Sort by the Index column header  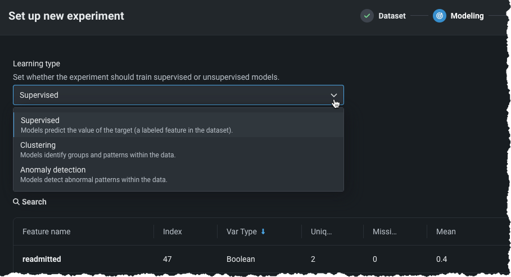coord(173,231)
